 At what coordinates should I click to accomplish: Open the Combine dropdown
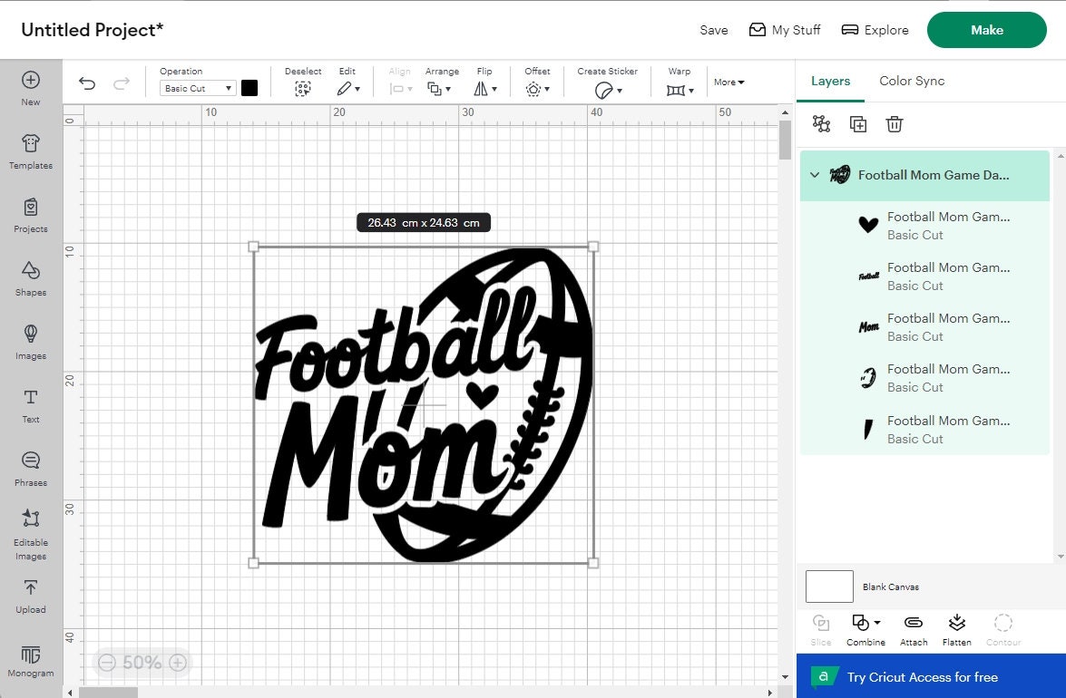pyautogui.click(x=865, y=629)
